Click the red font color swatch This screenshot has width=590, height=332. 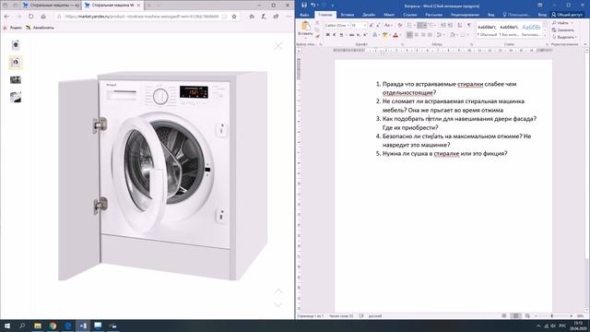coord(395,35)
